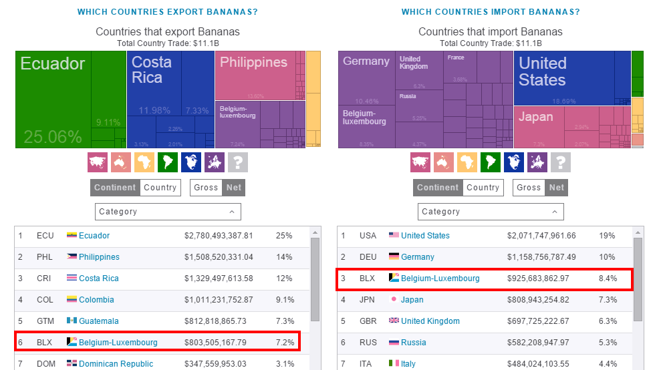Screen dimensions: 657x370
Task: Click the South America icon under imports
Action: [491, 162]
